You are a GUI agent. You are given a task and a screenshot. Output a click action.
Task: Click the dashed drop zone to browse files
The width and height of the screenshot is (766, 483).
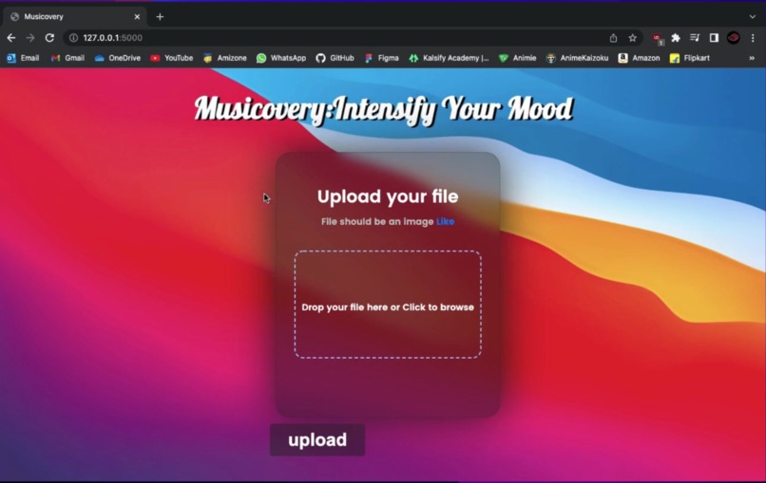click(x=388, y=305)
